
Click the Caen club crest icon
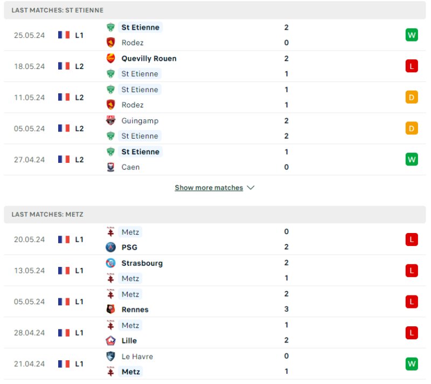click(x=110, y=167)
